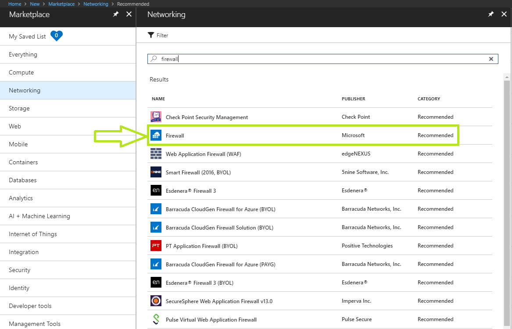
Task: Open Web Application Firewall (WAF) result
Action: [320, 154]
